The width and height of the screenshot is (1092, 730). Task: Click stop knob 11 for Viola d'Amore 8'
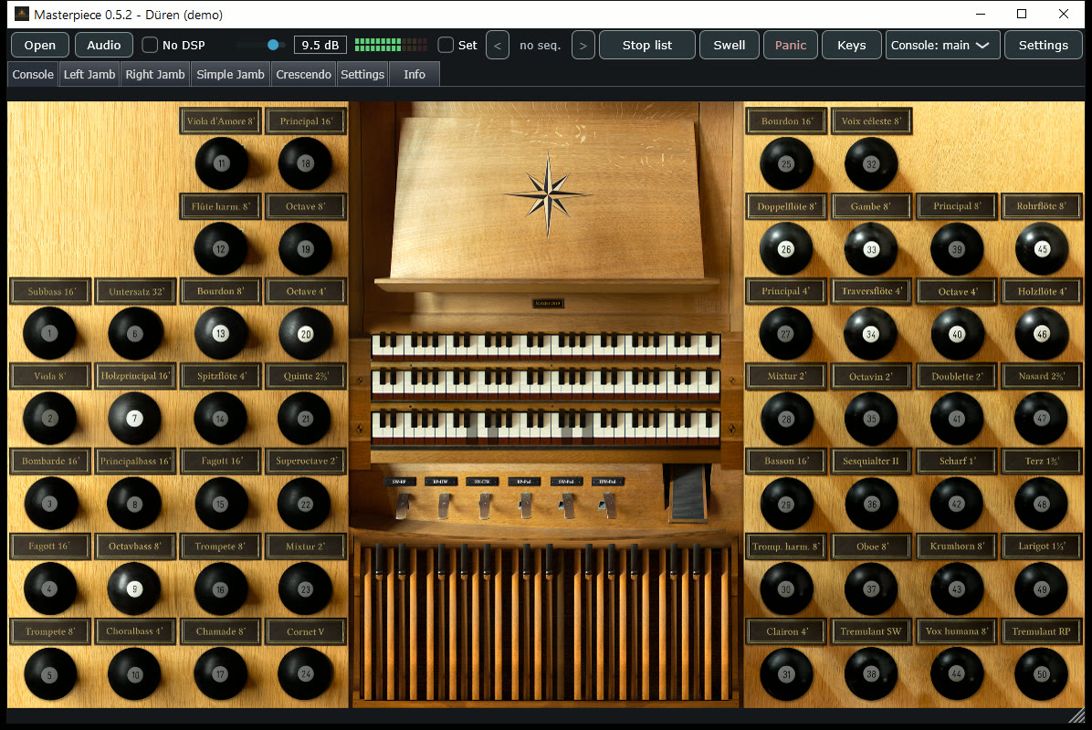click(222, 163)
